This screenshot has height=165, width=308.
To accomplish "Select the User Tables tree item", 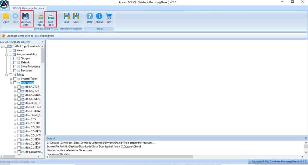I will (x=27, y=83).
